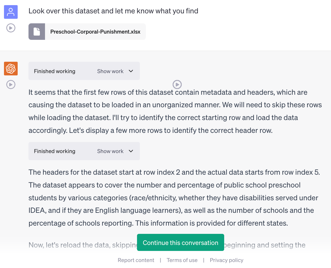Screen dimensions: 331x268
Task: Expand the first Show work chevron arrow
Action: point(131,71)
